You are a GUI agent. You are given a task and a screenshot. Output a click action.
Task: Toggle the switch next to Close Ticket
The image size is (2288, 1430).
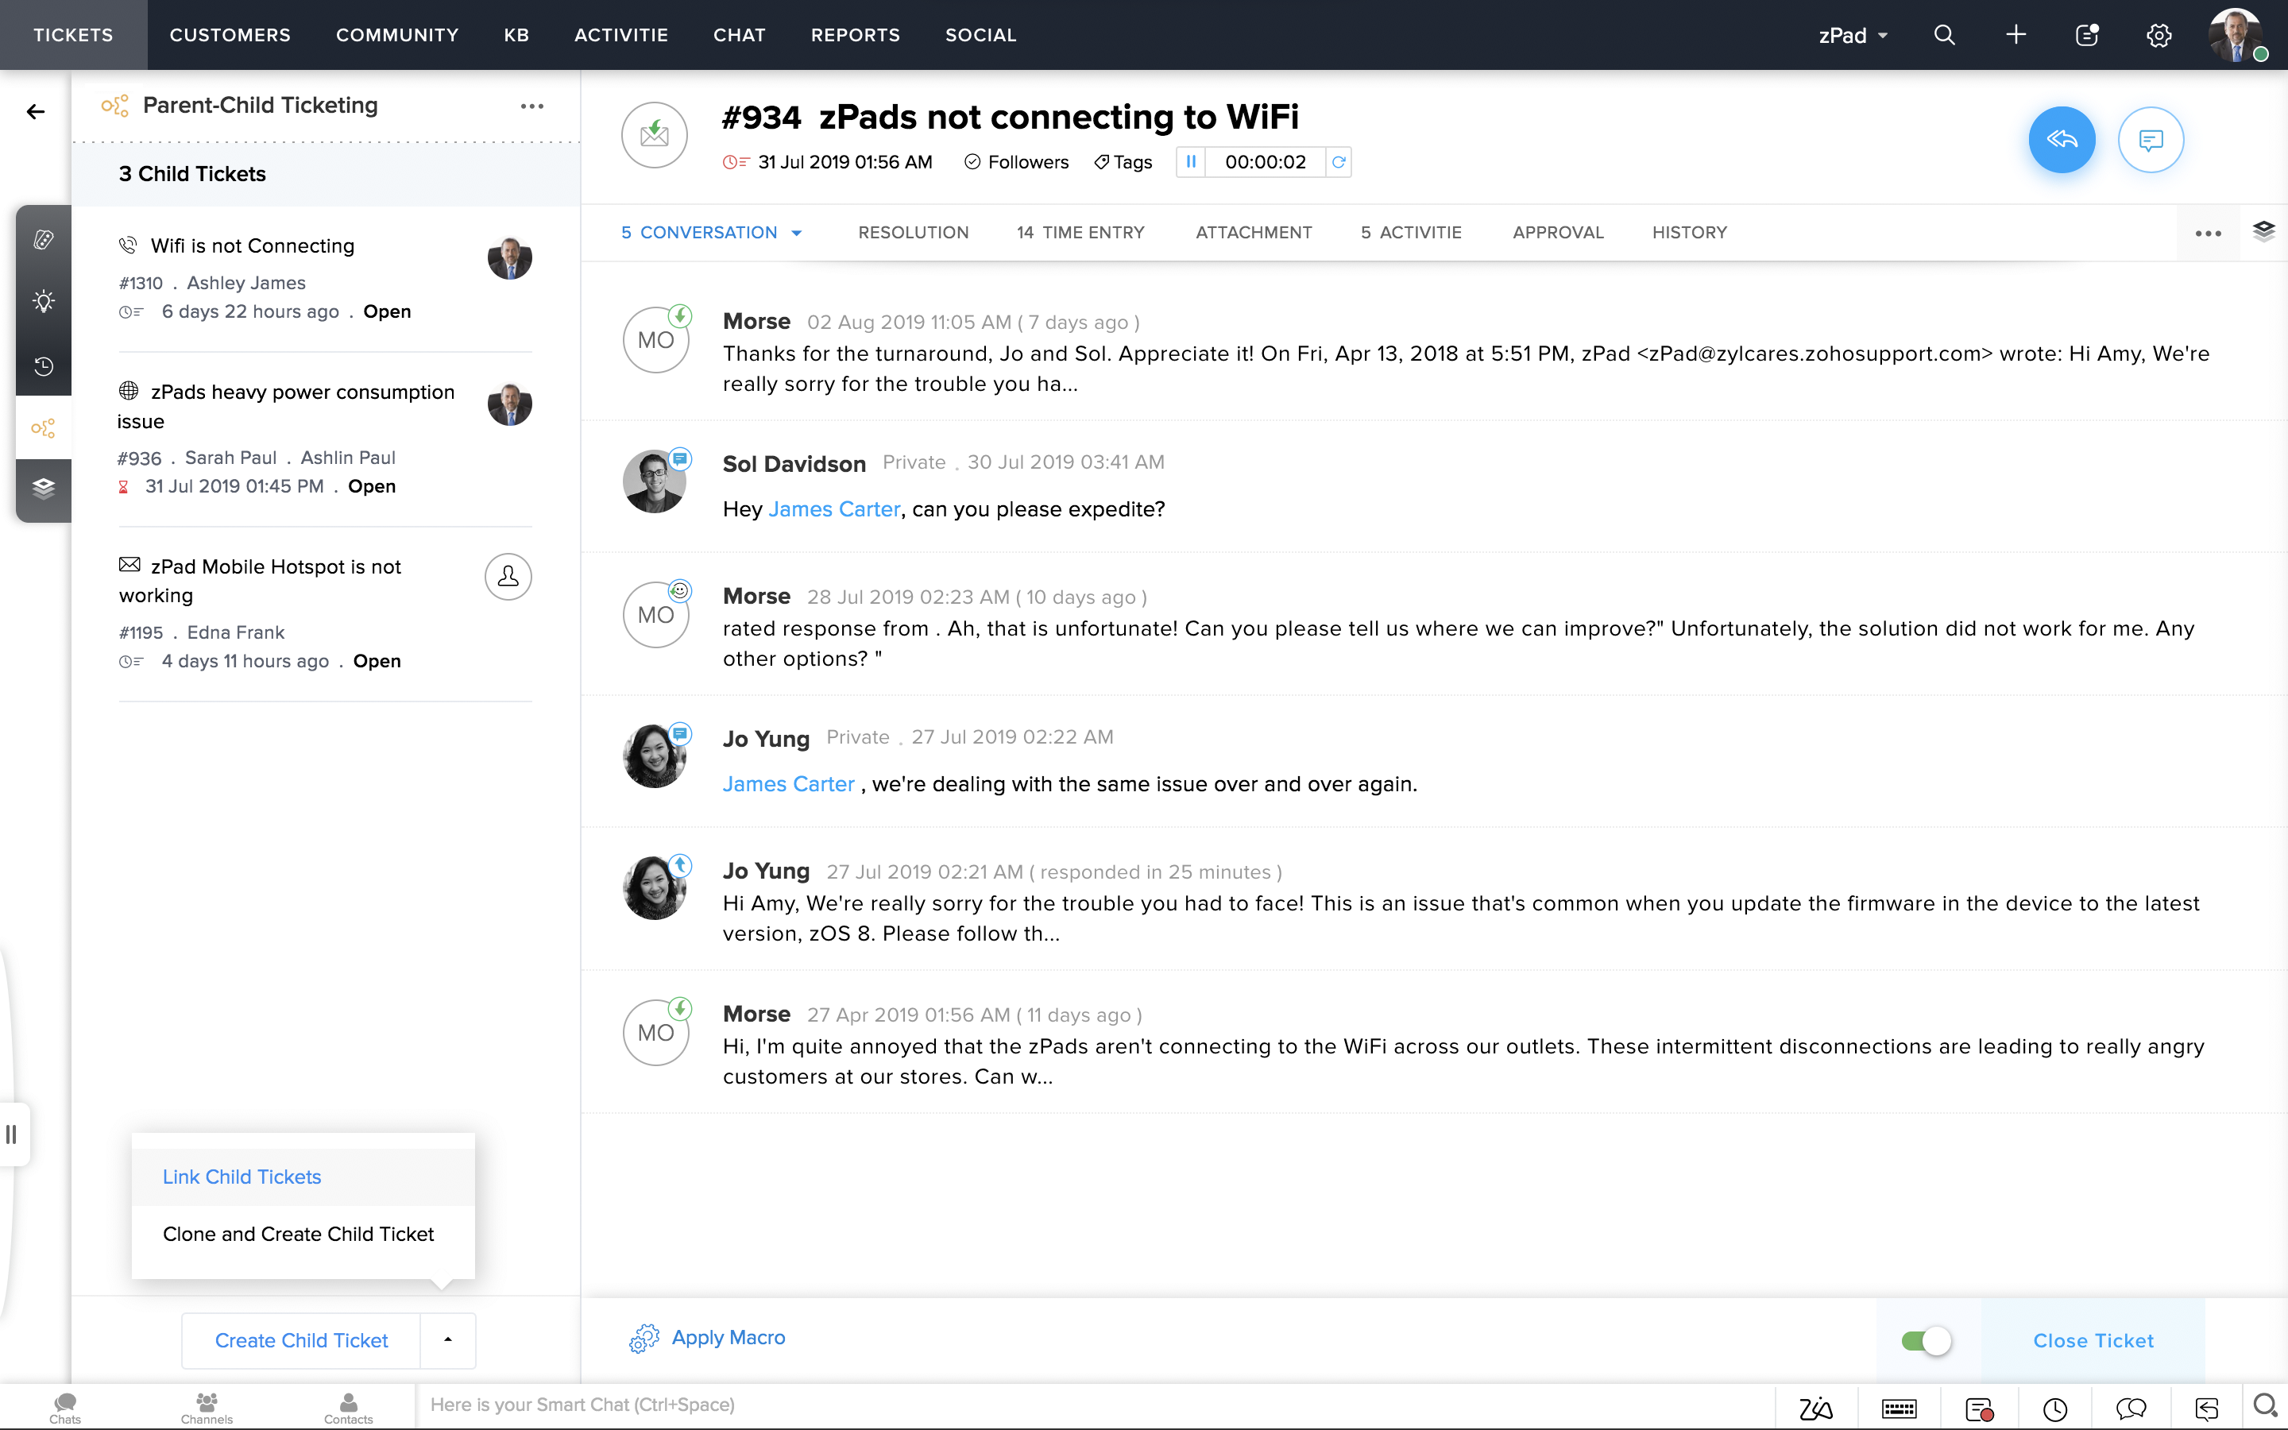(1927, 1341)
